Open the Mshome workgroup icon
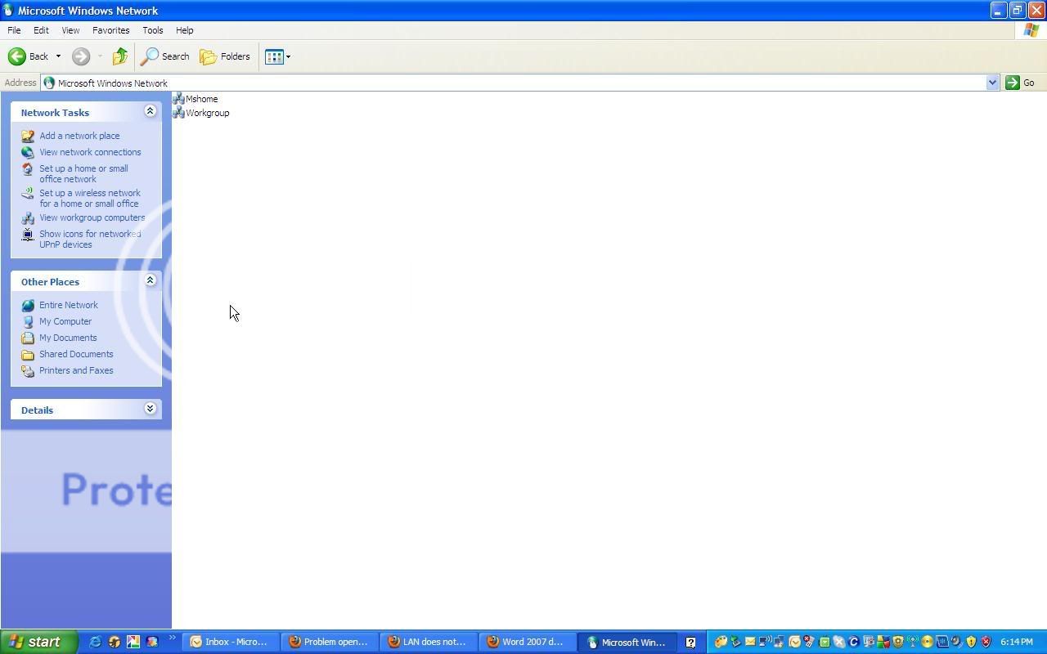The height and width of the screenshot is (654, 1047). tap(178, 99)
